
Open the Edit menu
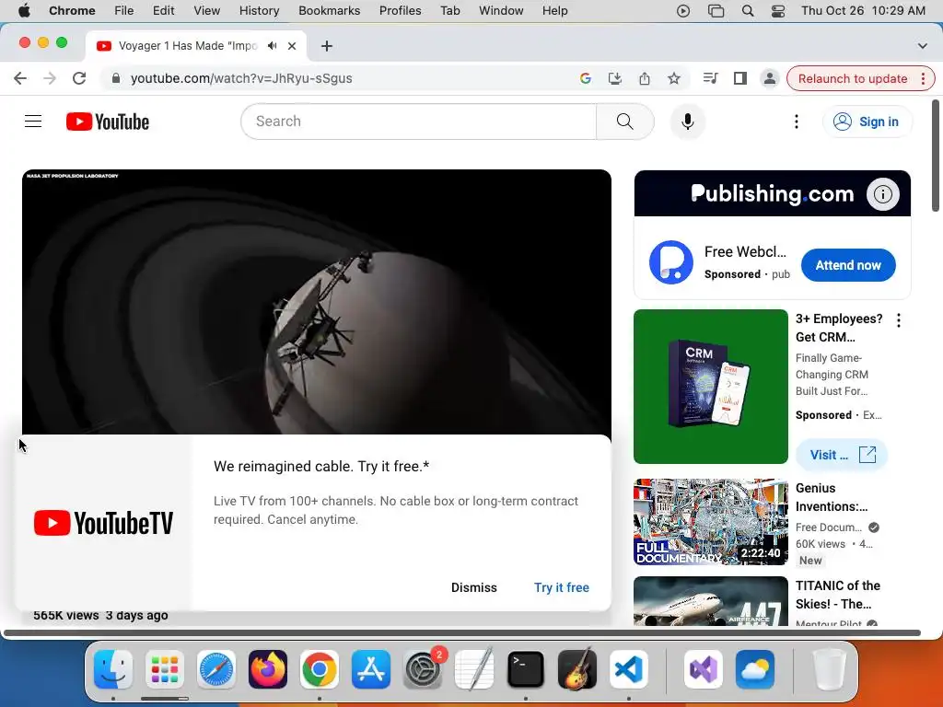point(163,10)
